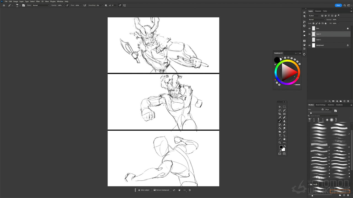Image resolution: width=353 pixels, height=198 pixels.
Task: Expand the layer blend mode dropdown
Action: (x=316, y=20)
